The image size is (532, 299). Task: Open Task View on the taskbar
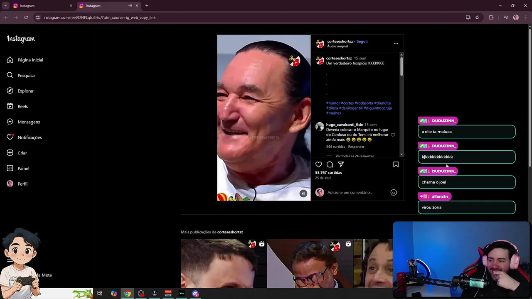coord(100,294)
